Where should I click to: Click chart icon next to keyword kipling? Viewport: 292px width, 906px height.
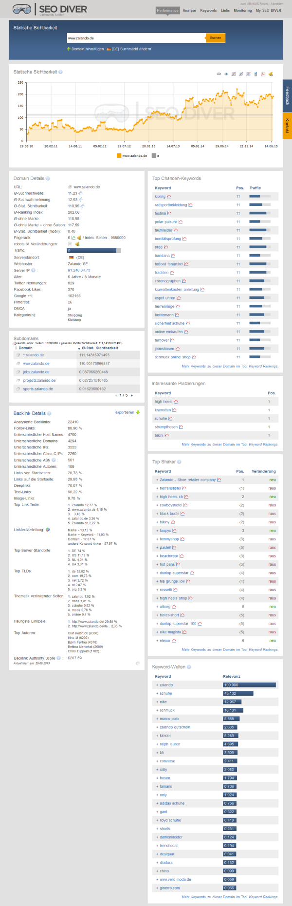pos(169,197)
